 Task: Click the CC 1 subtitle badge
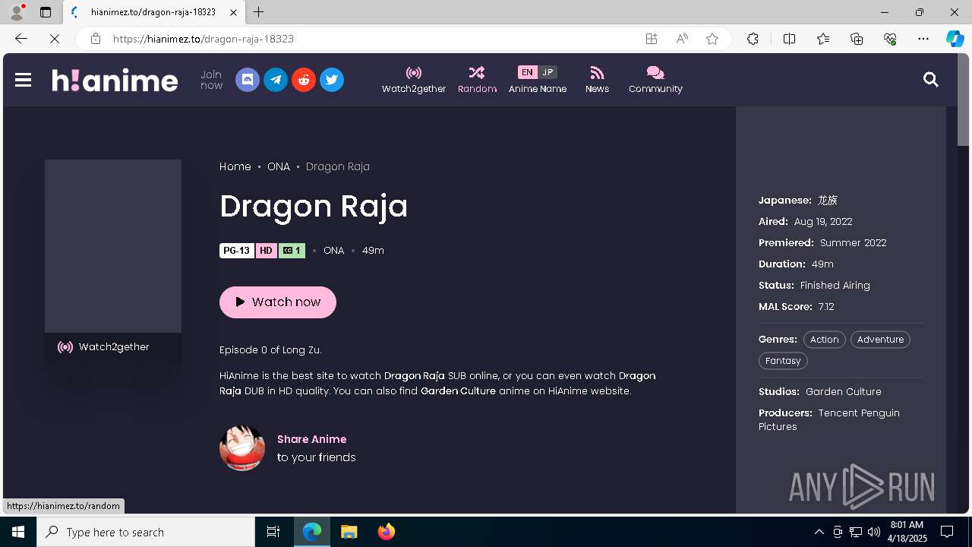pos(292,251)
